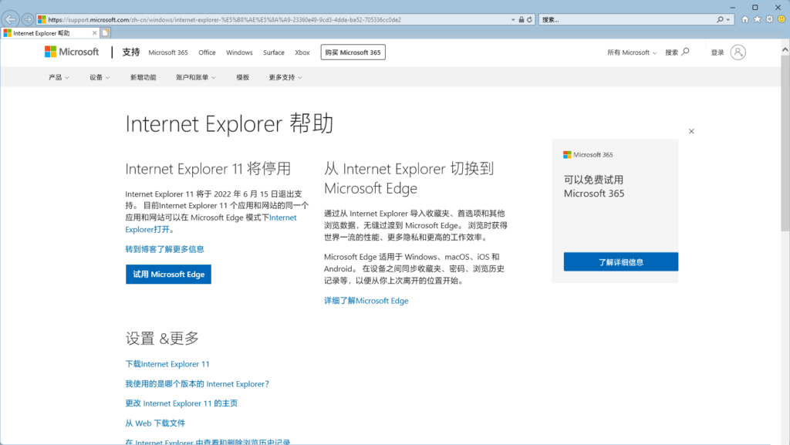
Task: Open the 下载Internet Explorer 11 link
Action: [167, 363]
